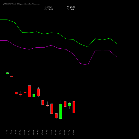Select the opening value 'O: 15.50'
The height and width of the screenshot is (139, 139).
tap(49, 9)
